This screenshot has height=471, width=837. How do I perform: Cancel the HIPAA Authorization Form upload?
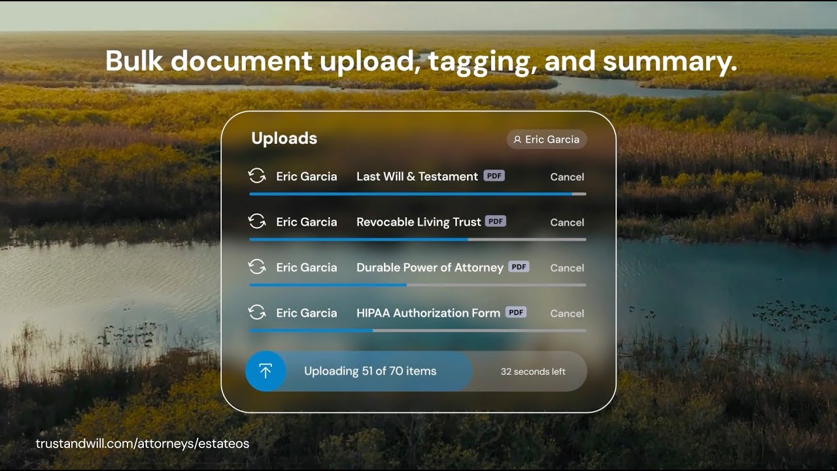pos(567,313)
